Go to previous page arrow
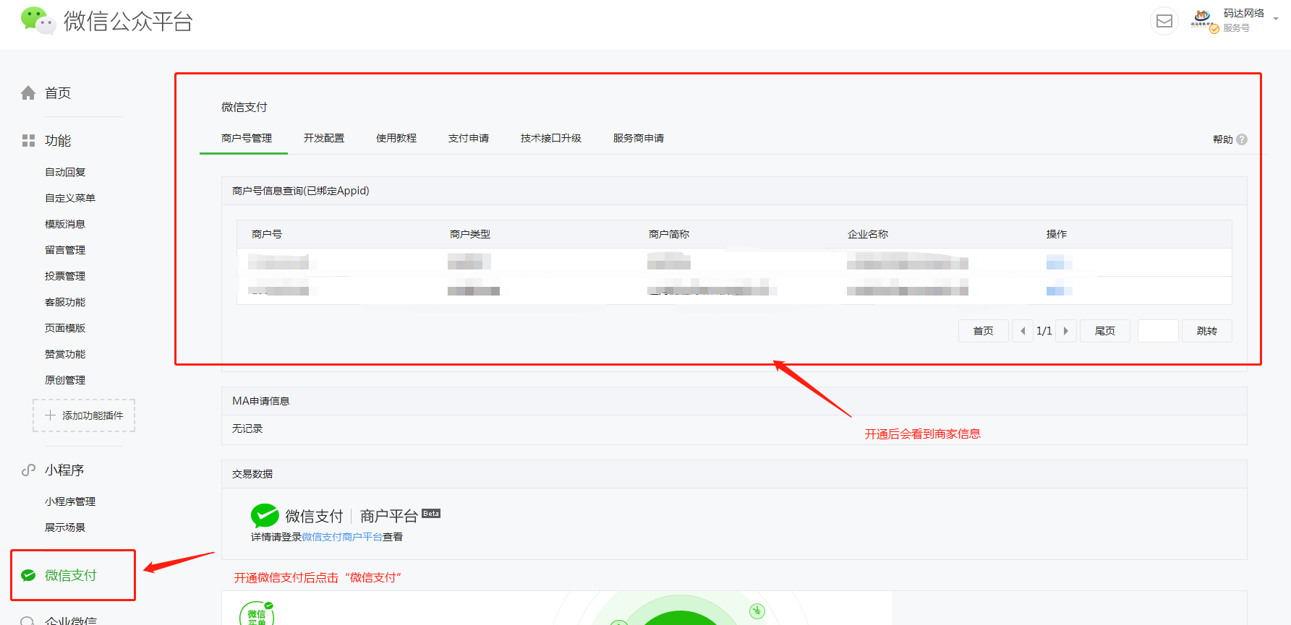 tap(1023, 331)
